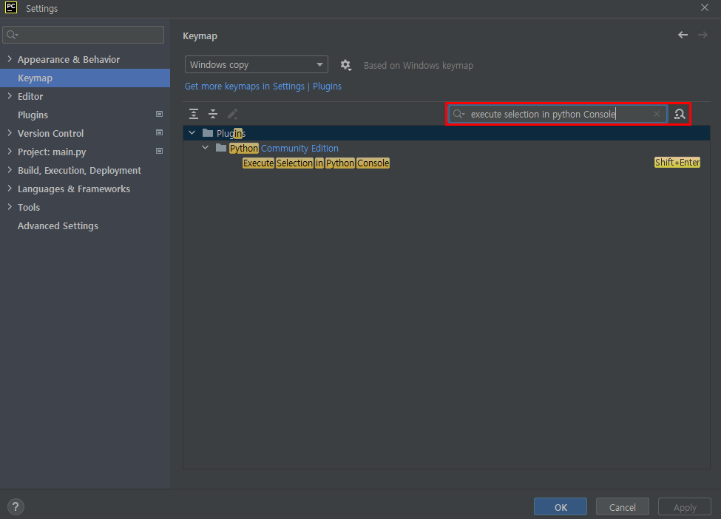This screenshot has height=519, width=721.
Task: Collapse Python Community Edition node
Action: click(x=205, y=148)
